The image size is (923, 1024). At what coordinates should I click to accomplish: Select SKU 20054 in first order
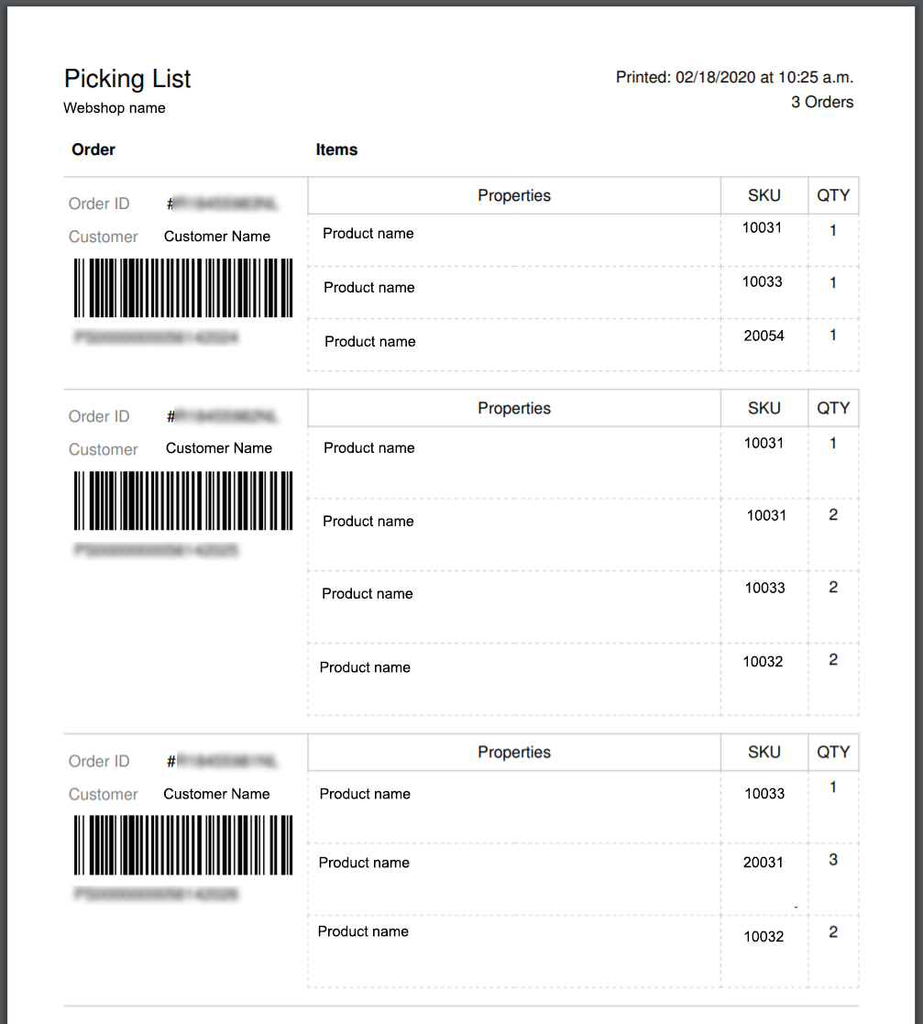click(764, 336)
